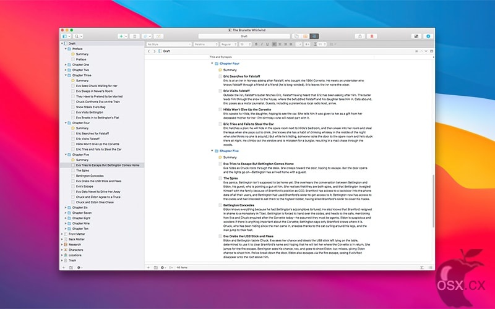Screen dimensions: 495x309
Task: Open the Palatino font family dropdown
Action: tap(206, 44)
